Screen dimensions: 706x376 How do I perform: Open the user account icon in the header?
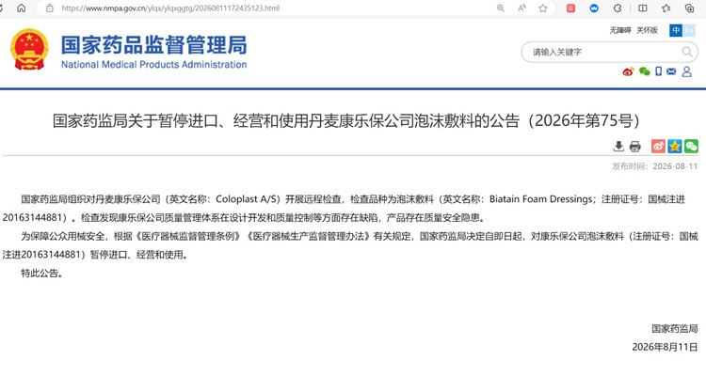[686, 71]
